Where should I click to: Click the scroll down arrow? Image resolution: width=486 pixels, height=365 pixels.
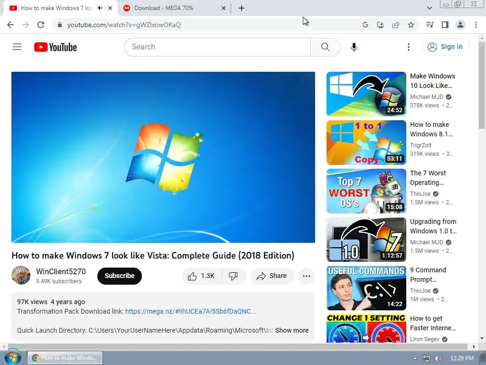[482, 338]
